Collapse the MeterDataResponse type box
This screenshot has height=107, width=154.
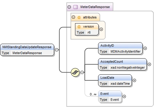point(69,7)
